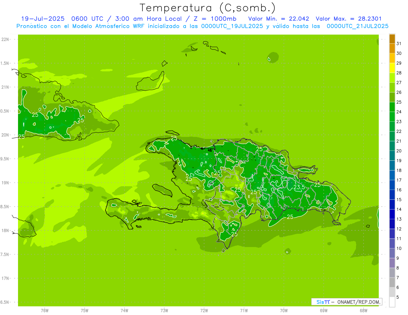Click the "19-Jul-2025" date text
408x315 pixels.
click(43, 19)
